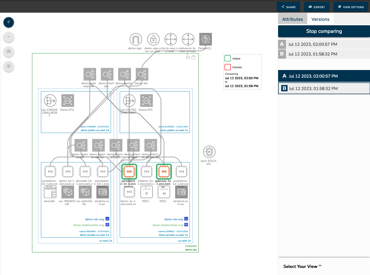Select the nat-032783 NAT gateway icon
The image size is (370, 275).
pyautogui.click(x=129, y=100)
